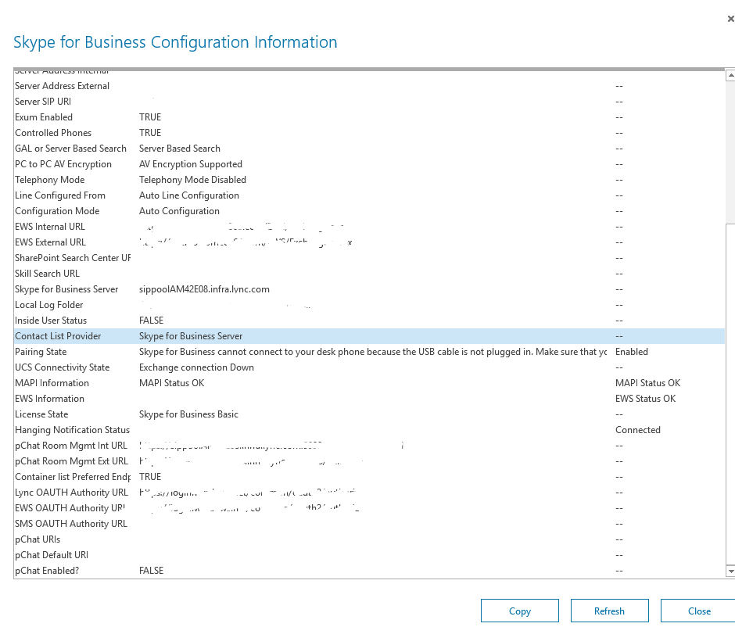Select the pChat Default URI row
Image resolution: width=735 pixels, height=627 pixels.
tap(369, 555)
